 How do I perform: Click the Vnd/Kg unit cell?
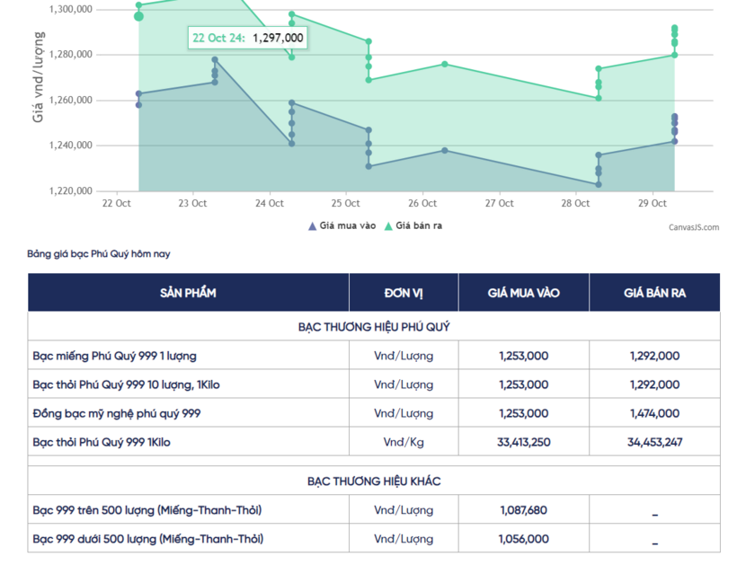404,442
